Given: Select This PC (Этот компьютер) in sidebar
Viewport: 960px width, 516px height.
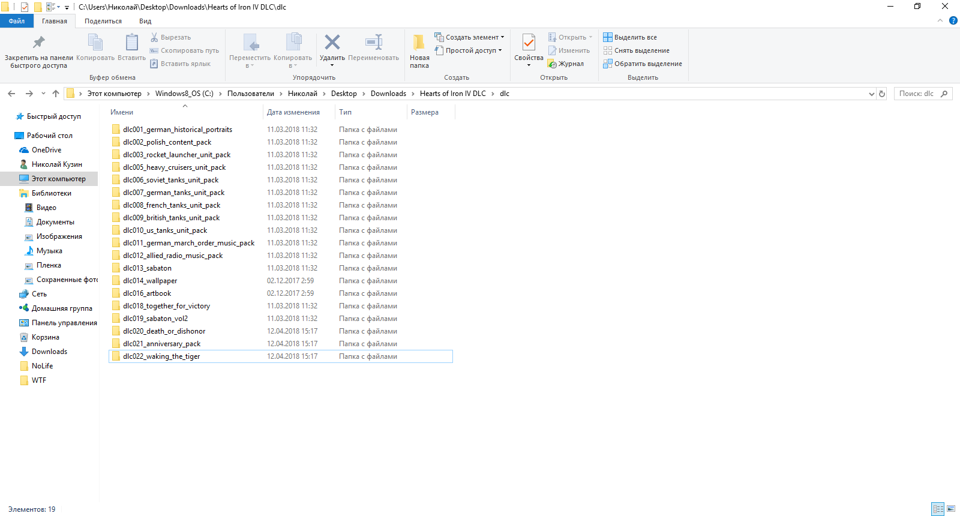Looking at the screenshot, I should click(x=58, y=179).
